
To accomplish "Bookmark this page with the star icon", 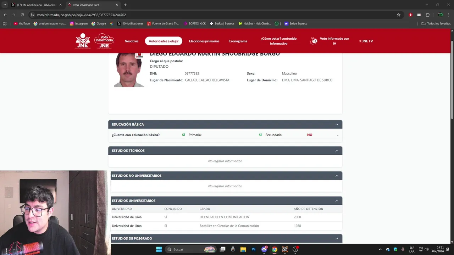I will coord(399,15).
